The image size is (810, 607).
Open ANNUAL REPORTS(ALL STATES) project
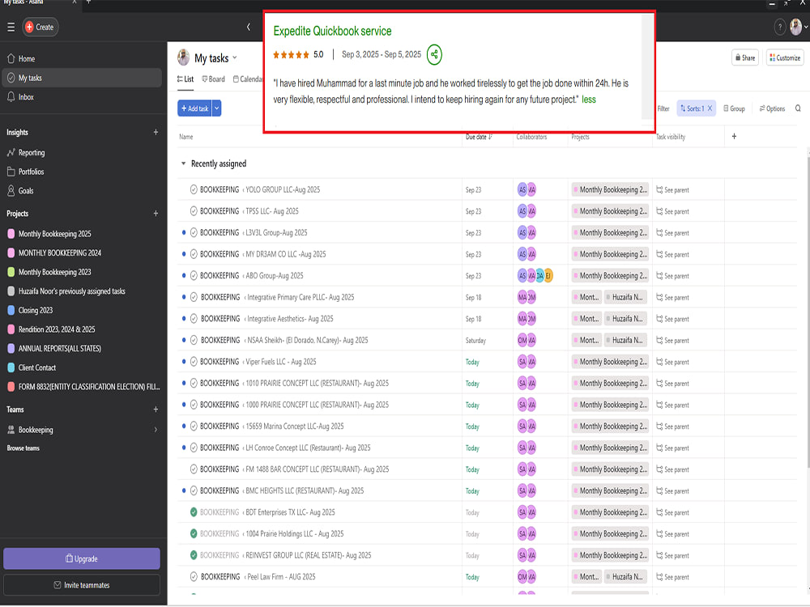[x=59, y=348]
